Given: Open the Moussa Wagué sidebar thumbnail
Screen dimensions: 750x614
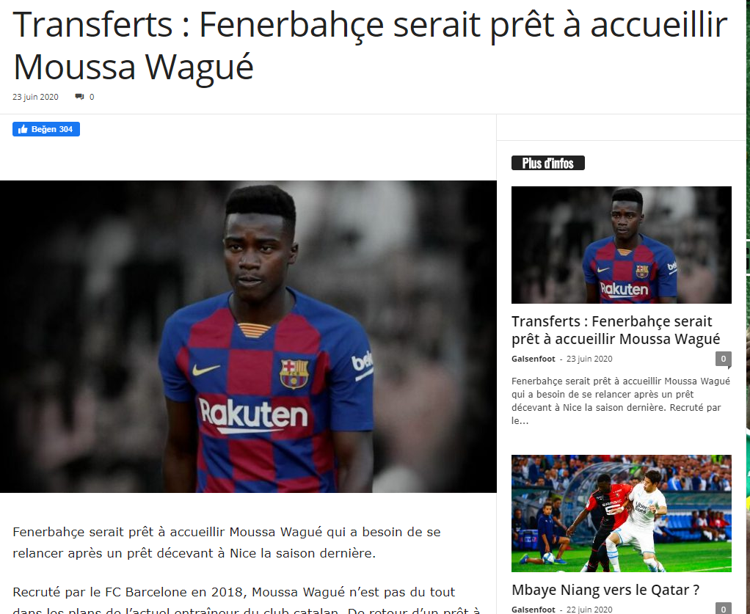Looking at the screenshot, I should click(x=622, y=245).
